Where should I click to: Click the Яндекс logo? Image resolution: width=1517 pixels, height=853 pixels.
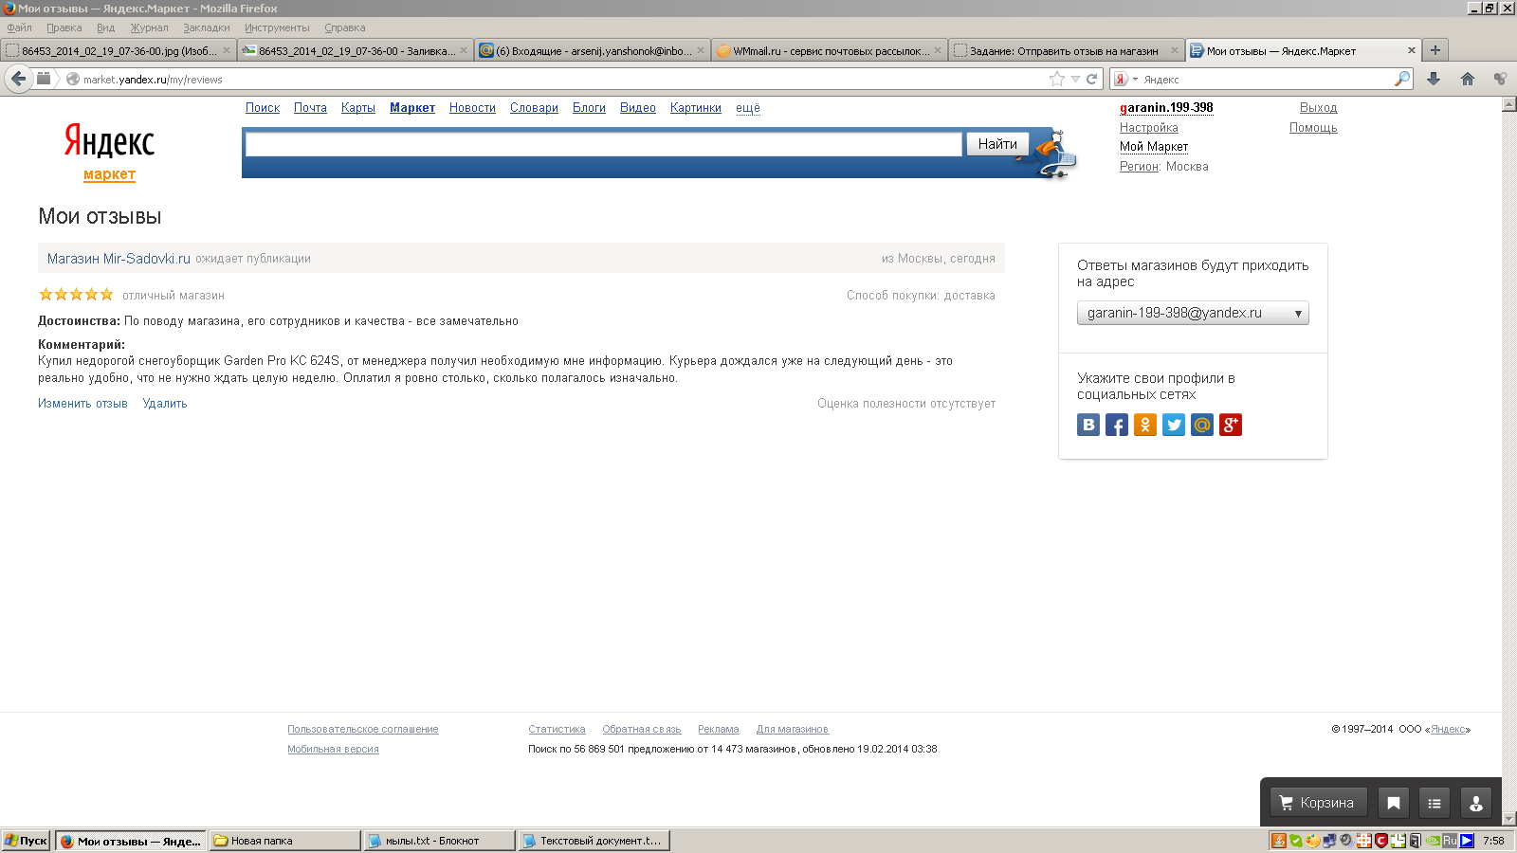109,141
